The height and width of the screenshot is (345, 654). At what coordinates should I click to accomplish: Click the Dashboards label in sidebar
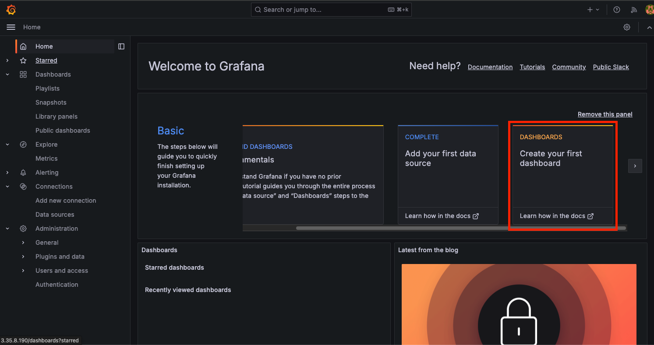click(53, 74)
